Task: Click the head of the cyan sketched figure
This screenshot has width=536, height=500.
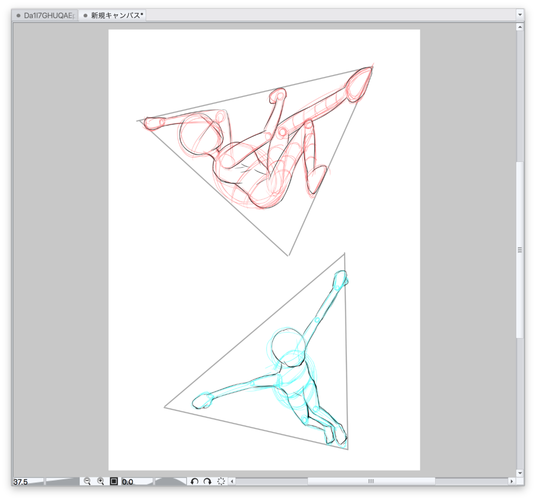Action: tap(288, 347)
